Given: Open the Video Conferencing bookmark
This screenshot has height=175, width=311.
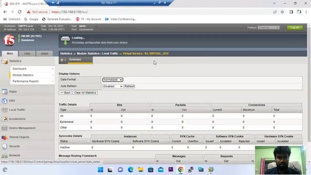Looking at the screenshot, I should 121,19.
